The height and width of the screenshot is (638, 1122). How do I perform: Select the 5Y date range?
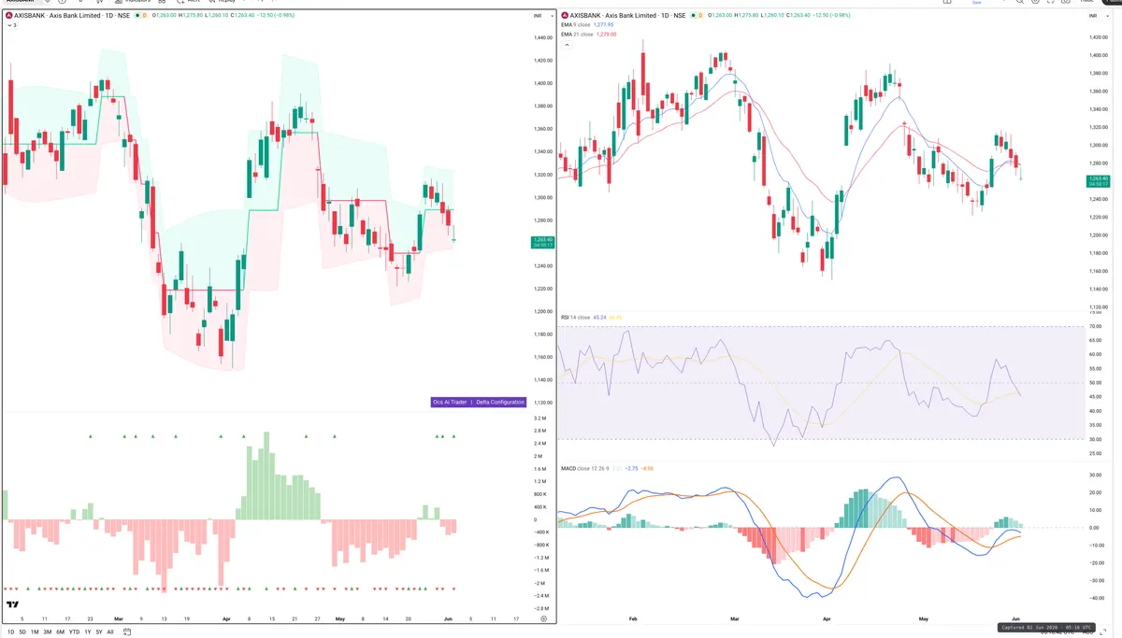[99, 631]
